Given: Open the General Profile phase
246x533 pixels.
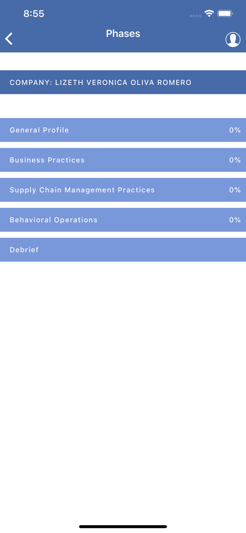Looking at the screenshot, I should [x=39, y=130].
